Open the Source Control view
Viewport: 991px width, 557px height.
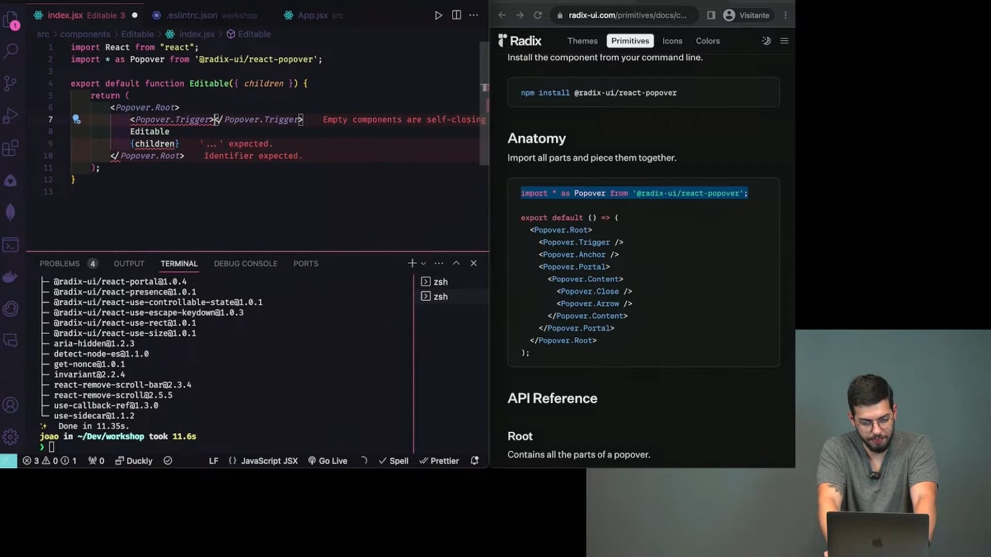click(x=11, y=83)
